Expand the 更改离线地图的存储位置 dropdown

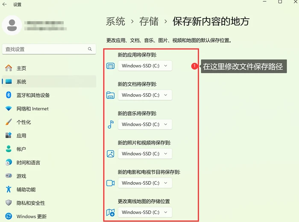[145, 212]
